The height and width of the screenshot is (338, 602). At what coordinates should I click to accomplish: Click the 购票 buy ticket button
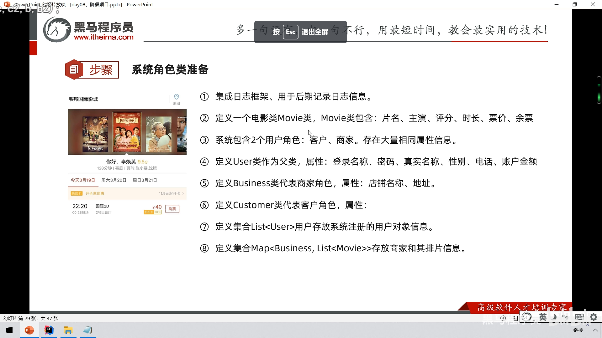click(172, 209)
